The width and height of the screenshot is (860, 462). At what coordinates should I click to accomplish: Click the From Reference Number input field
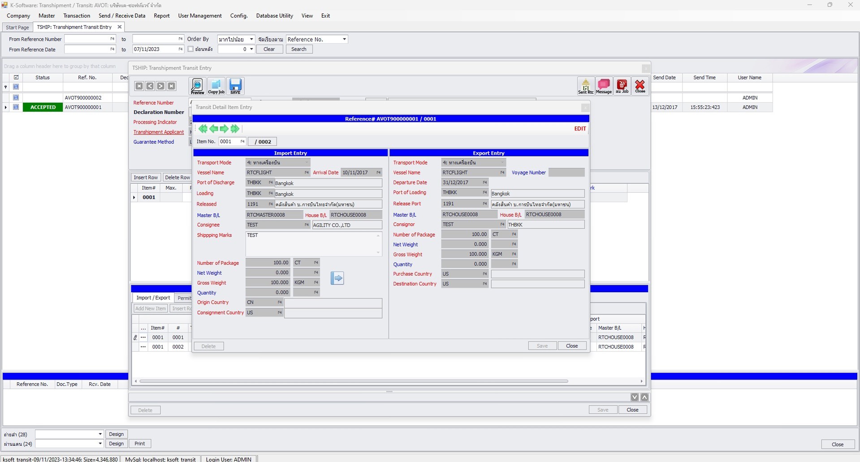(88, 39)
